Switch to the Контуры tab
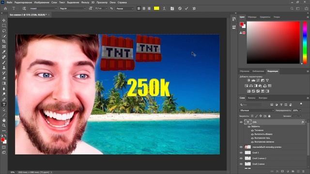 click(263, 98)
